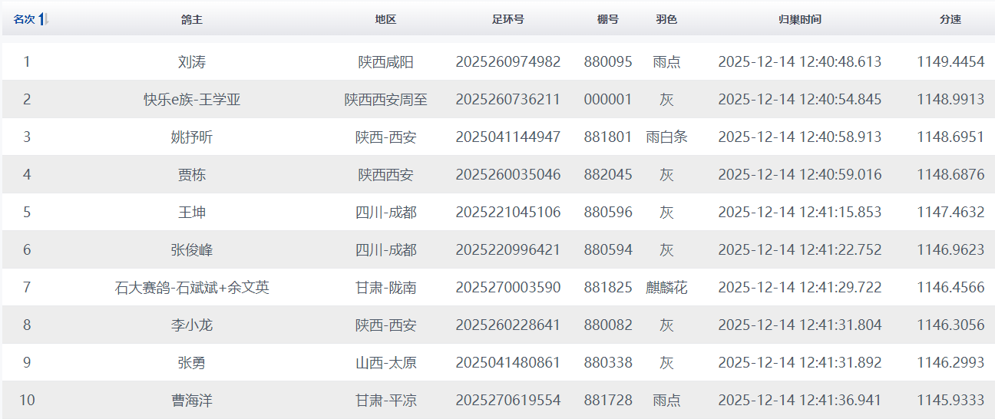995x419 pixels.
Task: Select region 山西-太原 cell
Action: click(385, 363)
